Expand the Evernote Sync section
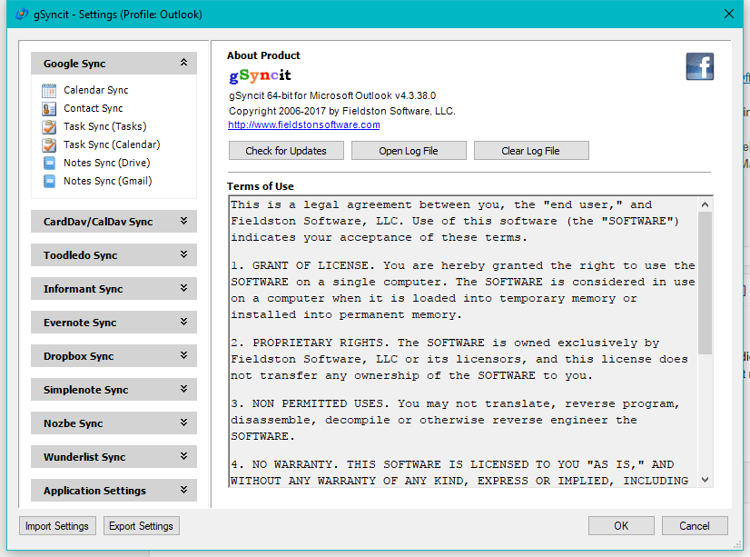The image size is (750, 557). (113, 322)
